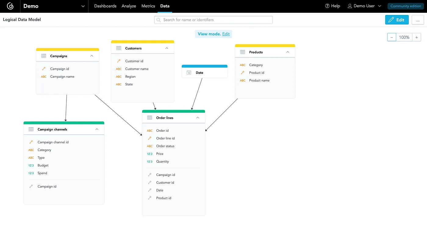The width and height of the screenshot is (427, 234).
Task: Click the 123 icon beside Price in Order lines
Action: pos(149,154)
